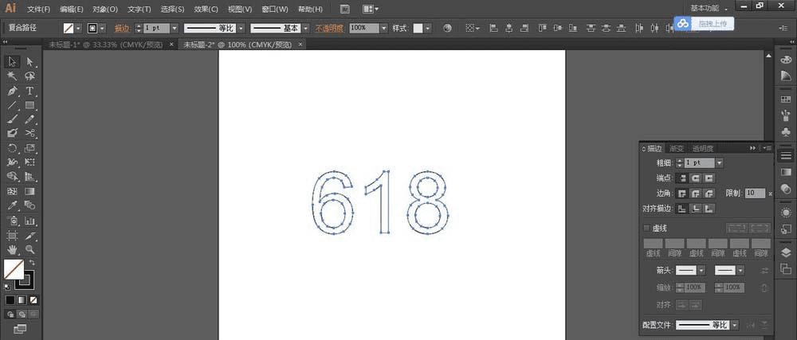
Task: Open the opacity 100% dropdown
Action: point(384,29)
